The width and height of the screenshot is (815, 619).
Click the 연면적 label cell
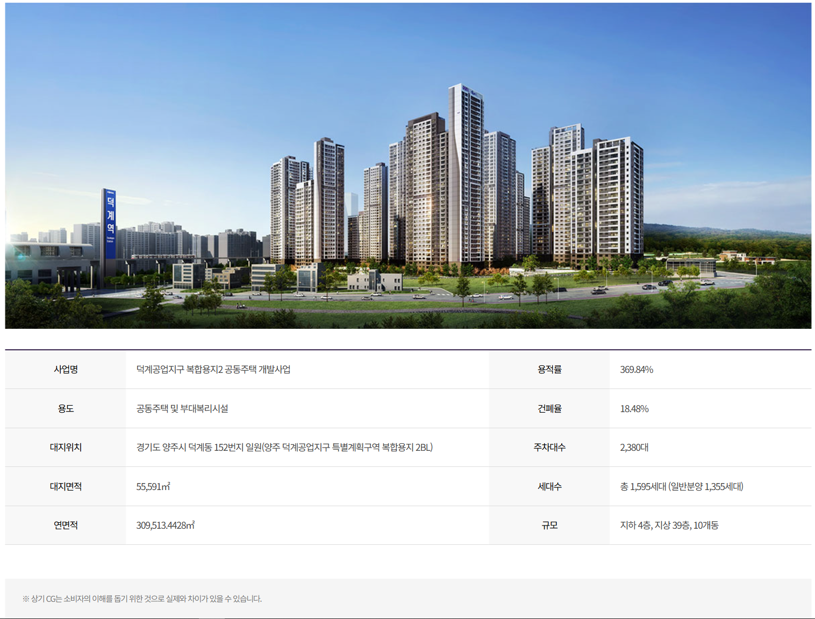[x=66, y=526]
